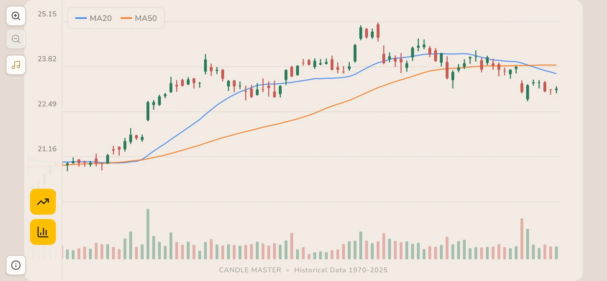Open the info panel via the i icon
Viewport: 607px width, 281px height.
pos(15,265)
